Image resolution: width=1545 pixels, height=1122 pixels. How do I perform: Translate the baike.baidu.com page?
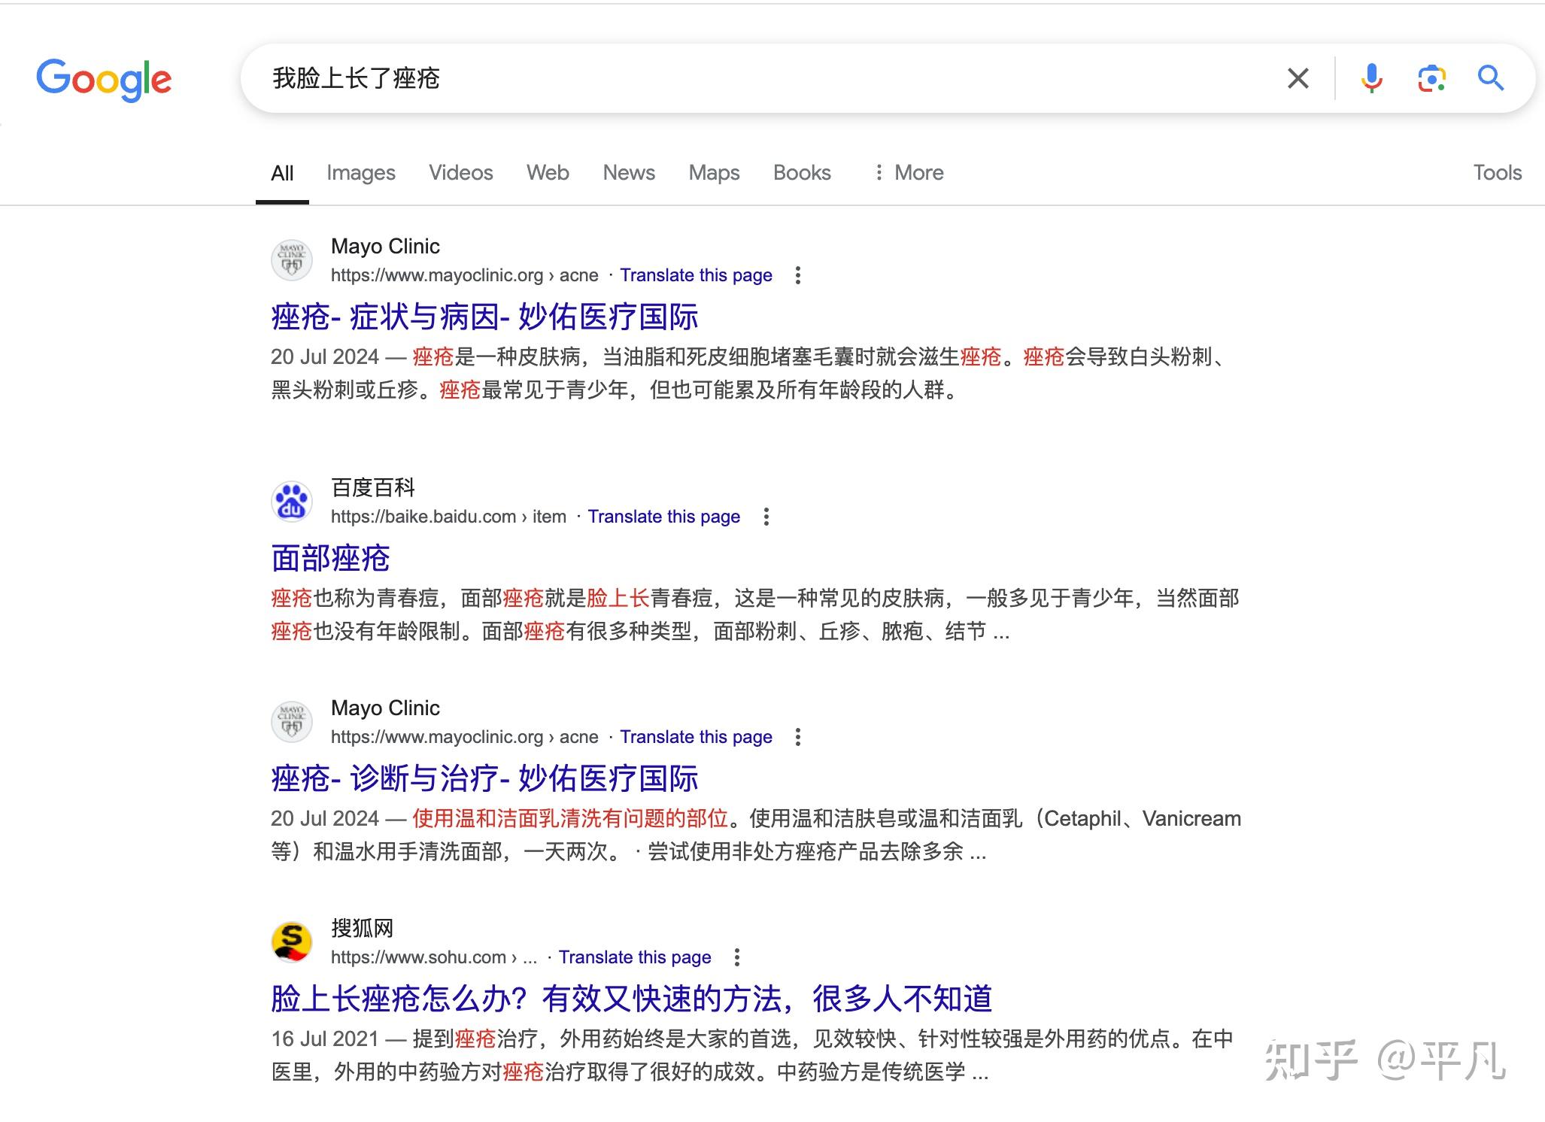(663, 517)
